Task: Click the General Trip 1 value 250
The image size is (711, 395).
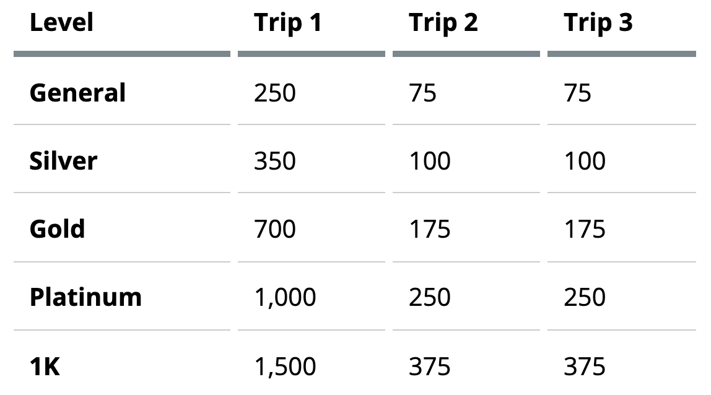Action: [x=275, y=93]
